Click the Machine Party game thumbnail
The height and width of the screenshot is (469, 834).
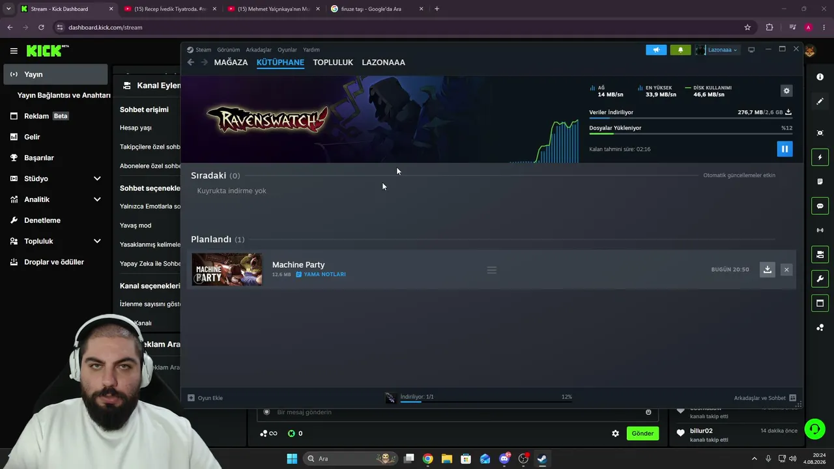coord(227,269)
